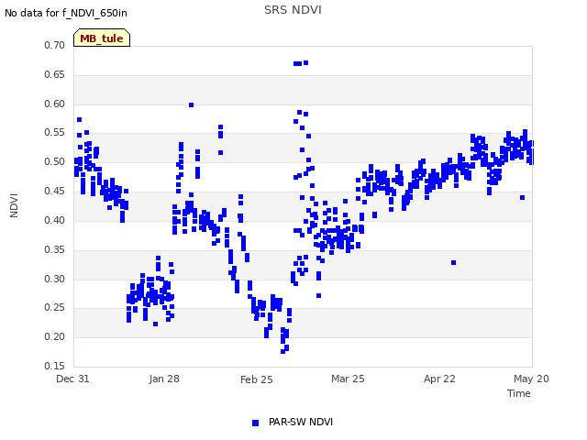
Task: Click the MB_tule label tag
Action: tap(102, 38)
